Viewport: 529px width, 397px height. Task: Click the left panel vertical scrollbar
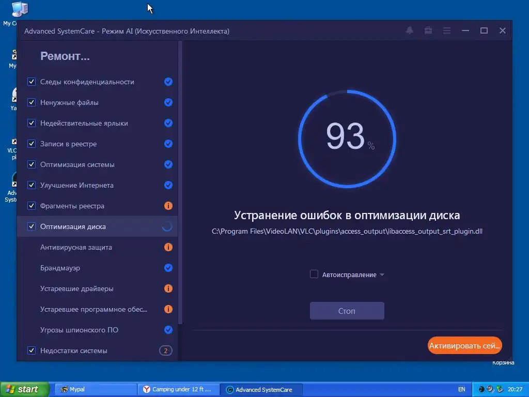pos(180,182)
